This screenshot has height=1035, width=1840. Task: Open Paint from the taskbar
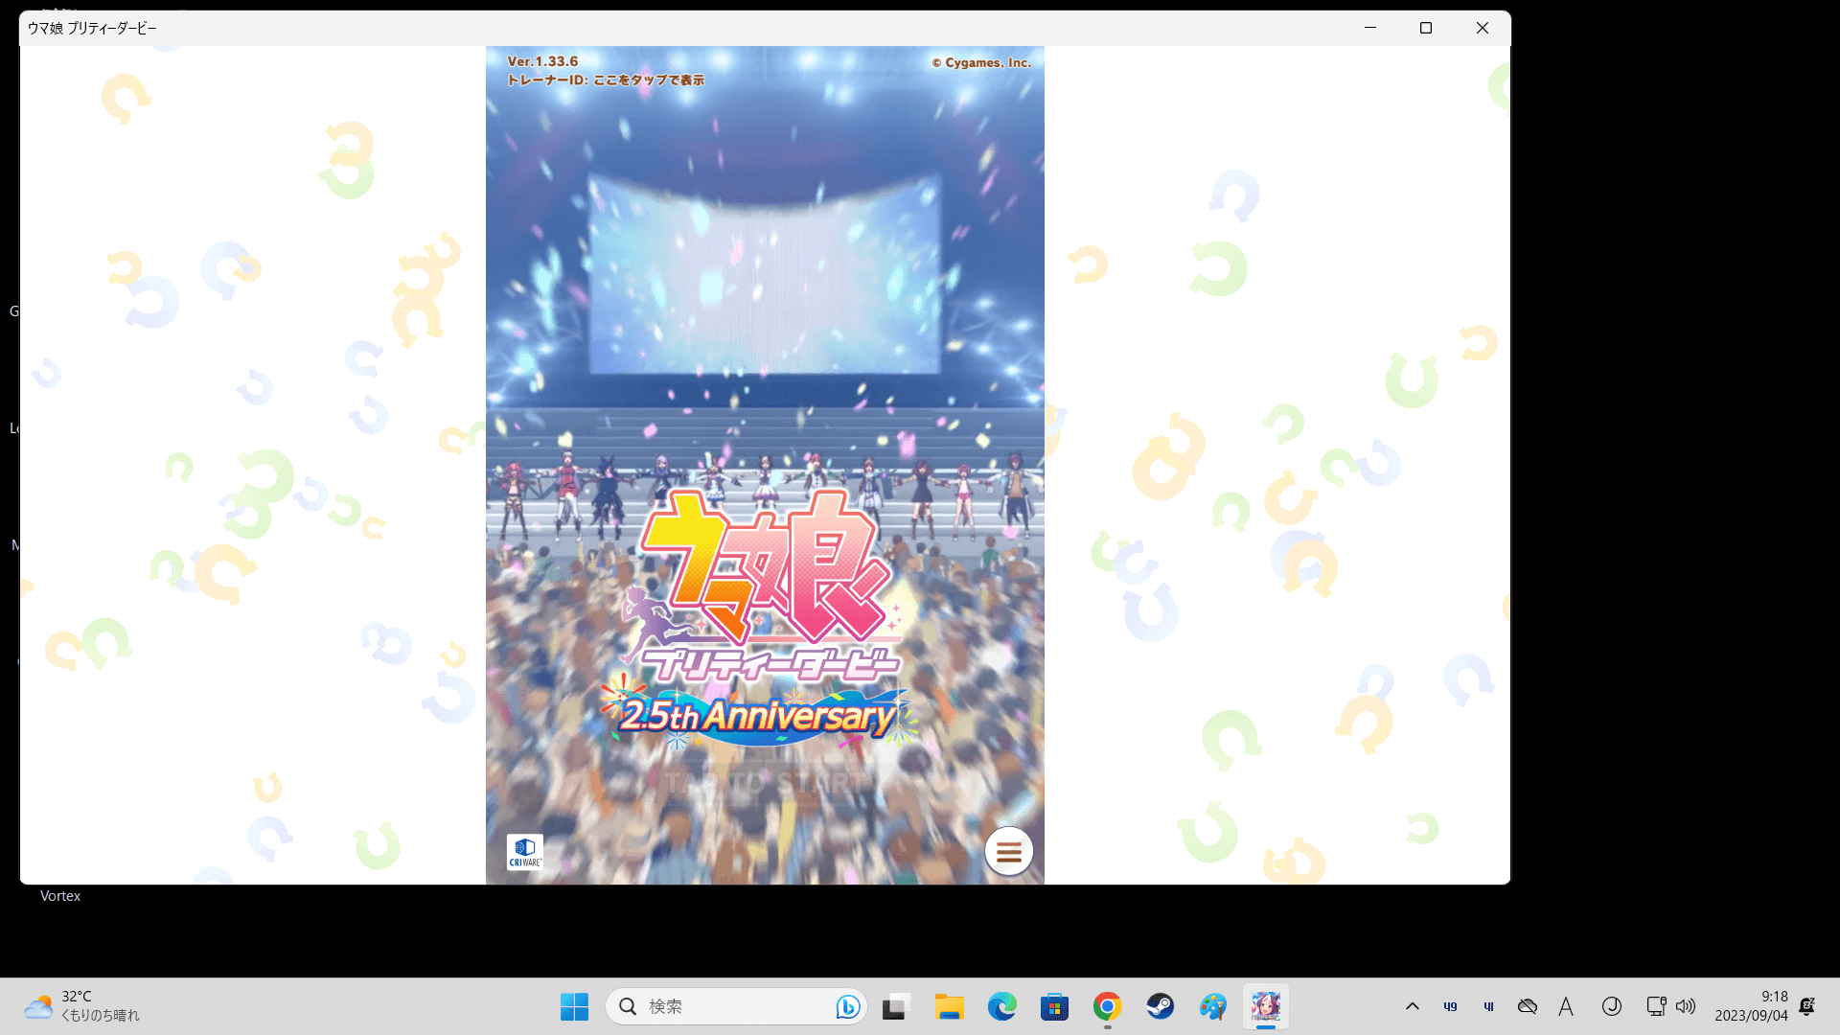[1212, 1006]
